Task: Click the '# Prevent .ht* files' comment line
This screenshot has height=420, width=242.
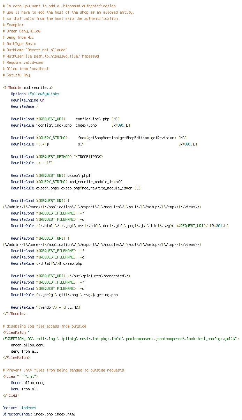Action: (x=63, y=370)
